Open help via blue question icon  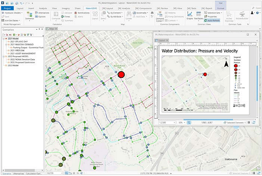(x=257, y=13)
